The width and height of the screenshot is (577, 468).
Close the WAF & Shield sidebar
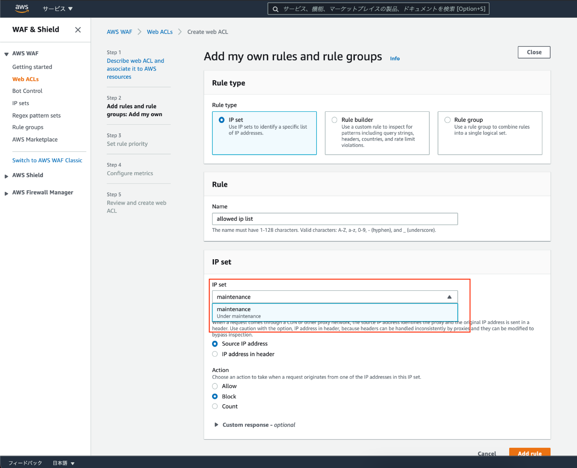tap(78, 30)
